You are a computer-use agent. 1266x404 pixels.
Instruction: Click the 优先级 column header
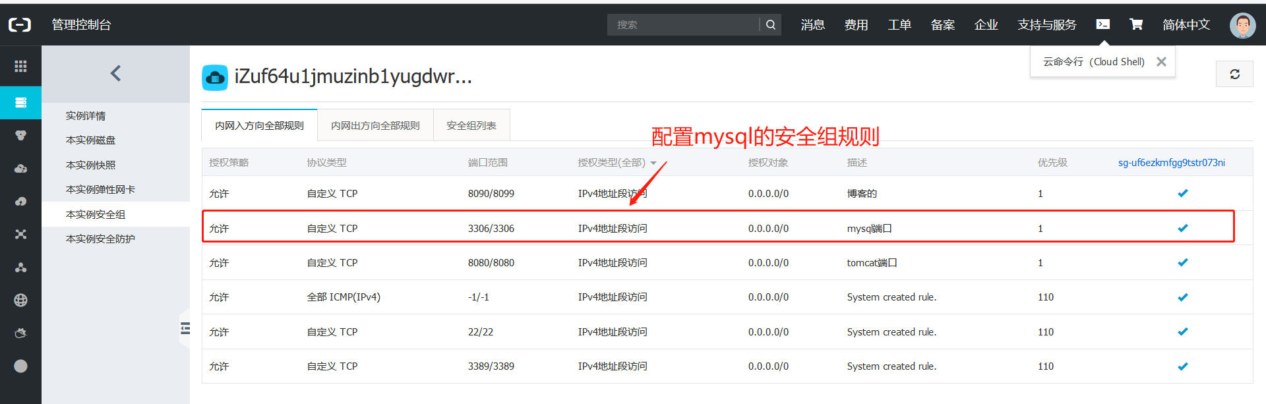pos(1052,162)
